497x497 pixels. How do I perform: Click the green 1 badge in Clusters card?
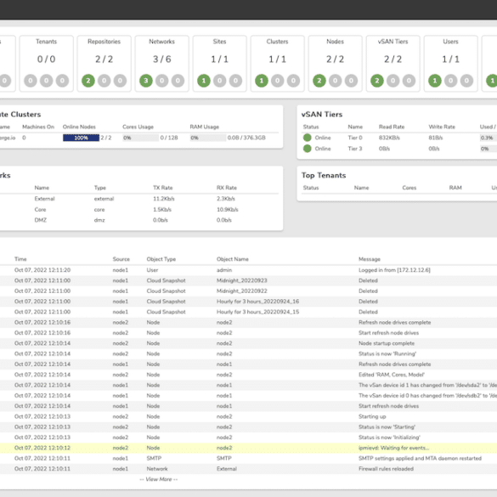(x=262, y=81)
